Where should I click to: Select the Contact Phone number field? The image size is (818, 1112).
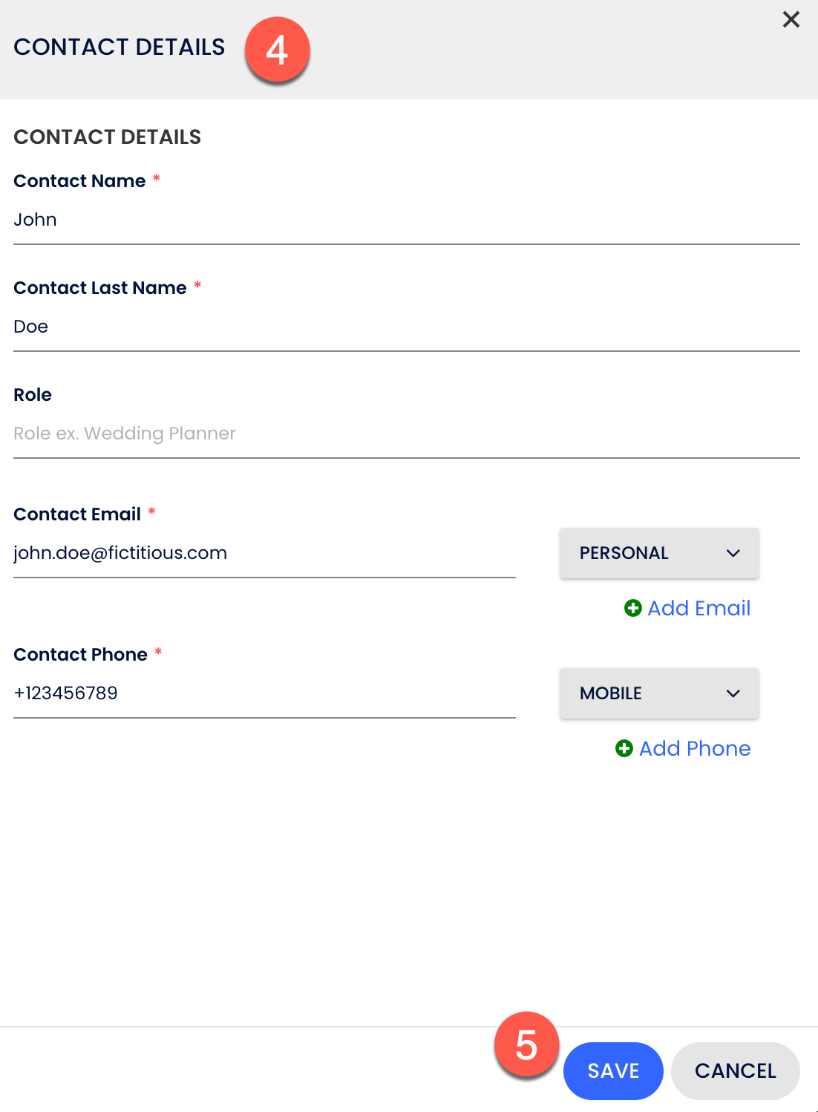pyautogui.click(x=264, y=693)
